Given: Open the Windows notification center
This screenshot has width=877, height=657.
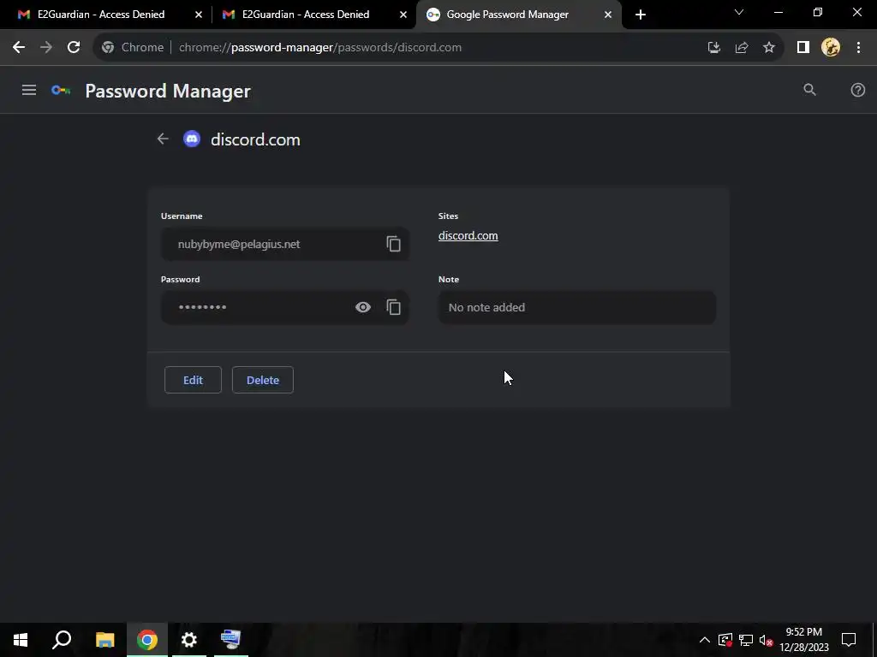Looking at the screenshot, I should click(x=849, y=640).
